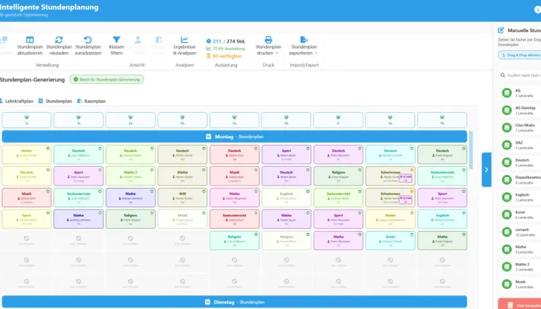Focus the Suchen nach Fach search field
The width and height of the screenshot is (541, 309).
tap(520, 75)
